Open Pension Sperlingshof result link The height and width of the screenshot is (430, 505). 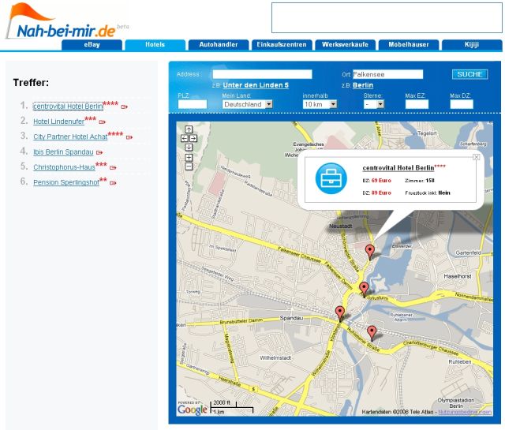click(66, 182)
